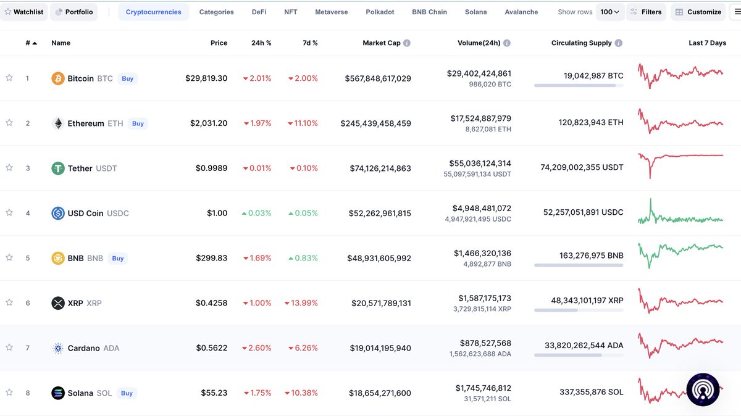
Task: Open info icon beside Circulating Supply header
Action: point(619,43)
